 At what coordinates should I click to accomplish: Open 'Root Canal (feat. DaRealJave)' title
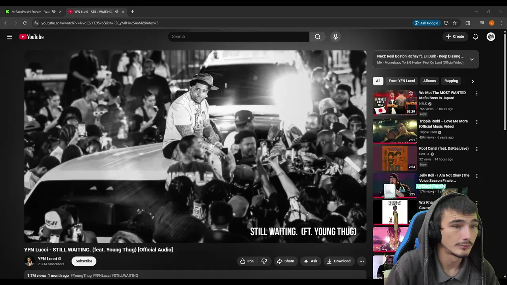pyautogui.click(x=444, y=148)
